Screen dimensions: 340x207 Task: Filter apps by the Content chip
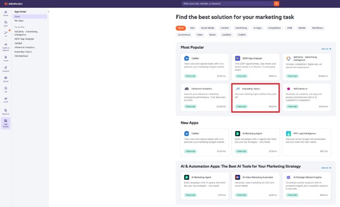(224, 28)
